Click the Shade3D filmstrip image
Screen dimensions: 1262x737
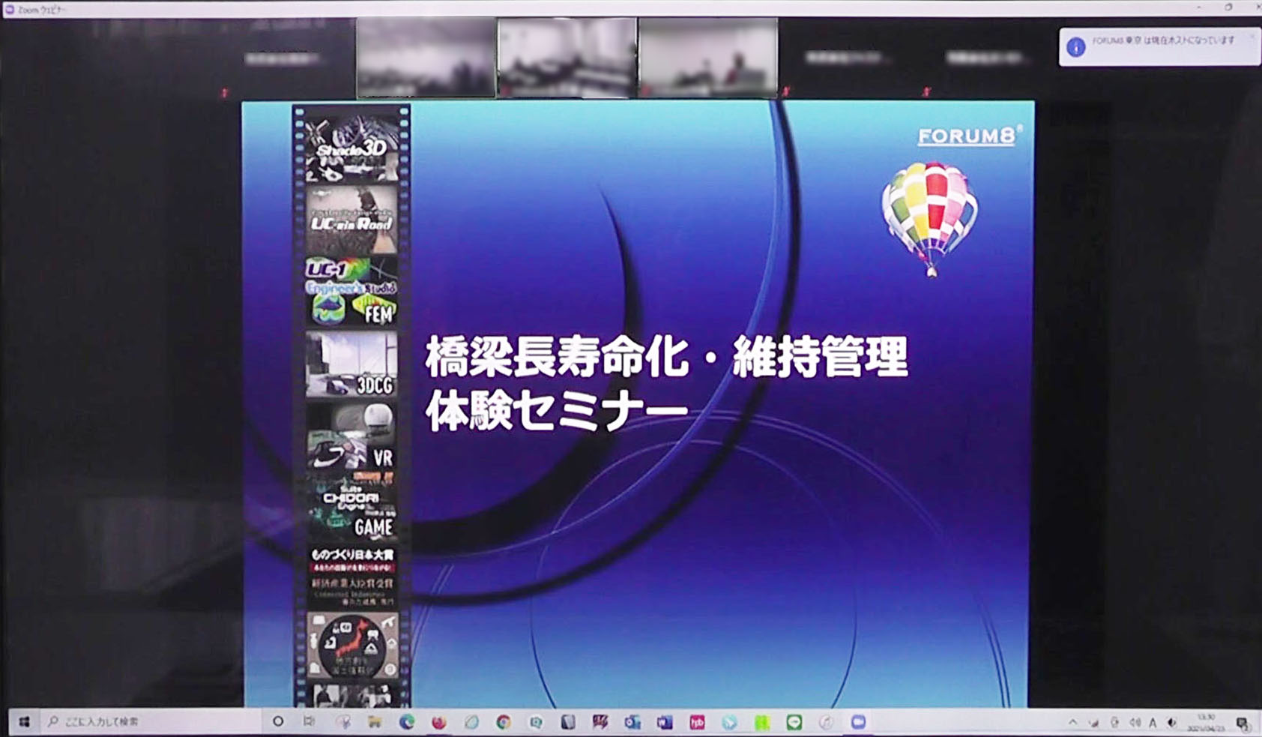point(351,149)
